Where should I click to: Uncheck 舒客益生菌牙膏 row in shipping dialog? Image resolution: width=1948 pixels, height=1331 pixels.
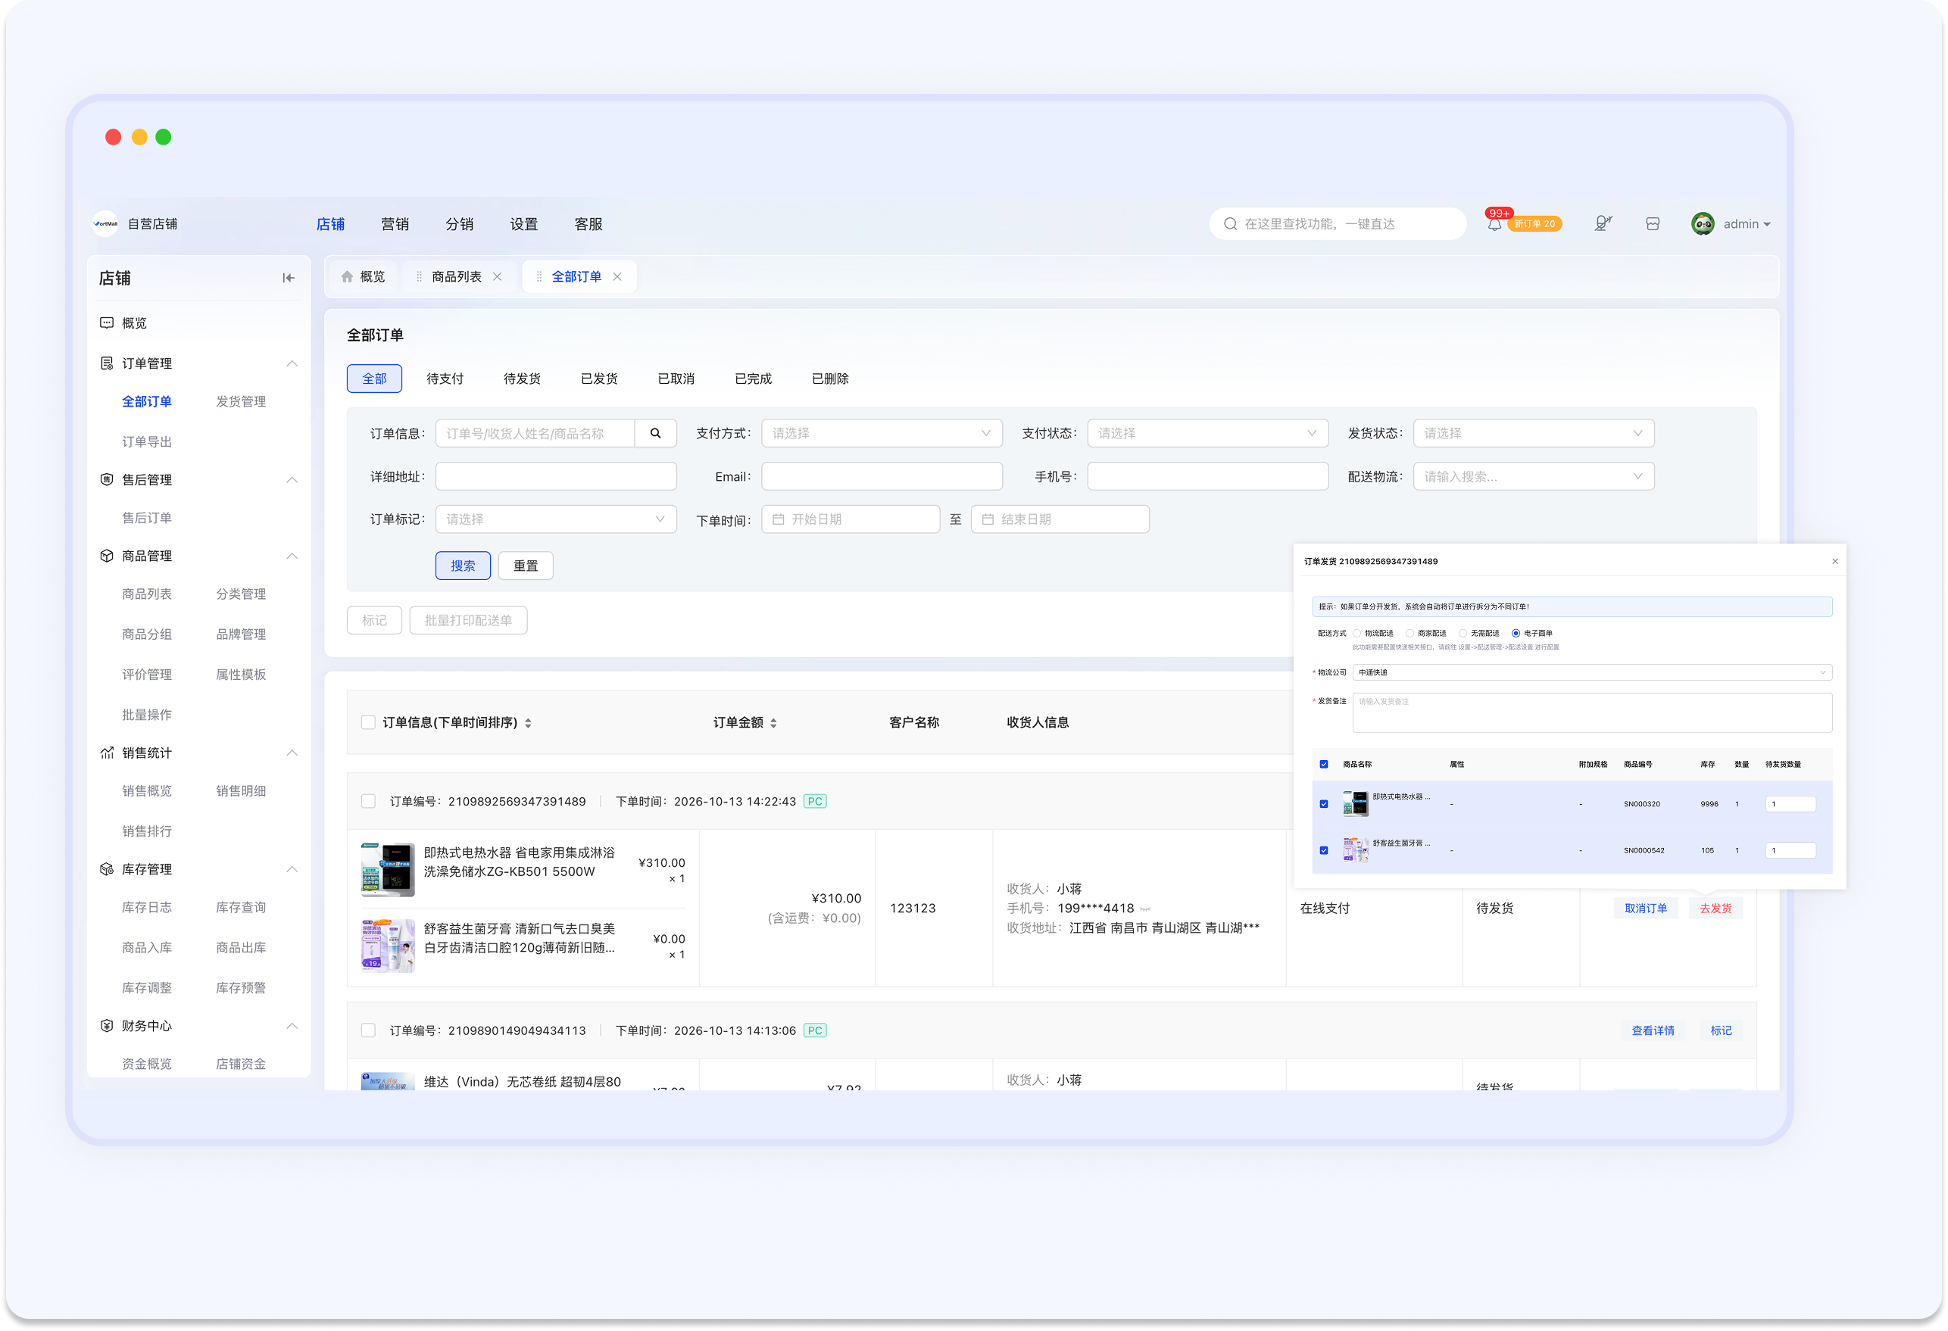[1323, 850]
